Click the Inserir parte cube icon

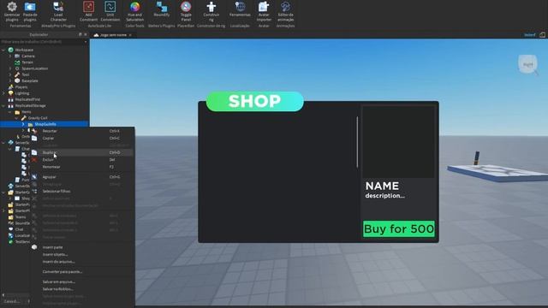(34, 247)
